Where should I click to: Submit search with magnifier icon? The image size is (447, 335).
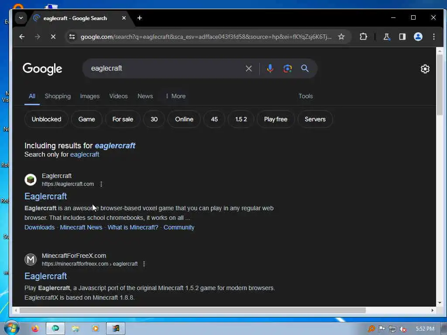305,68
